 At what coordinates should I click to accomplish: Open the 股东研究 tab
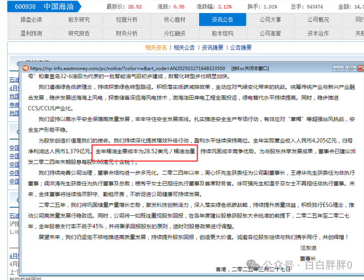pyautogui.click(x=79, y=20)
